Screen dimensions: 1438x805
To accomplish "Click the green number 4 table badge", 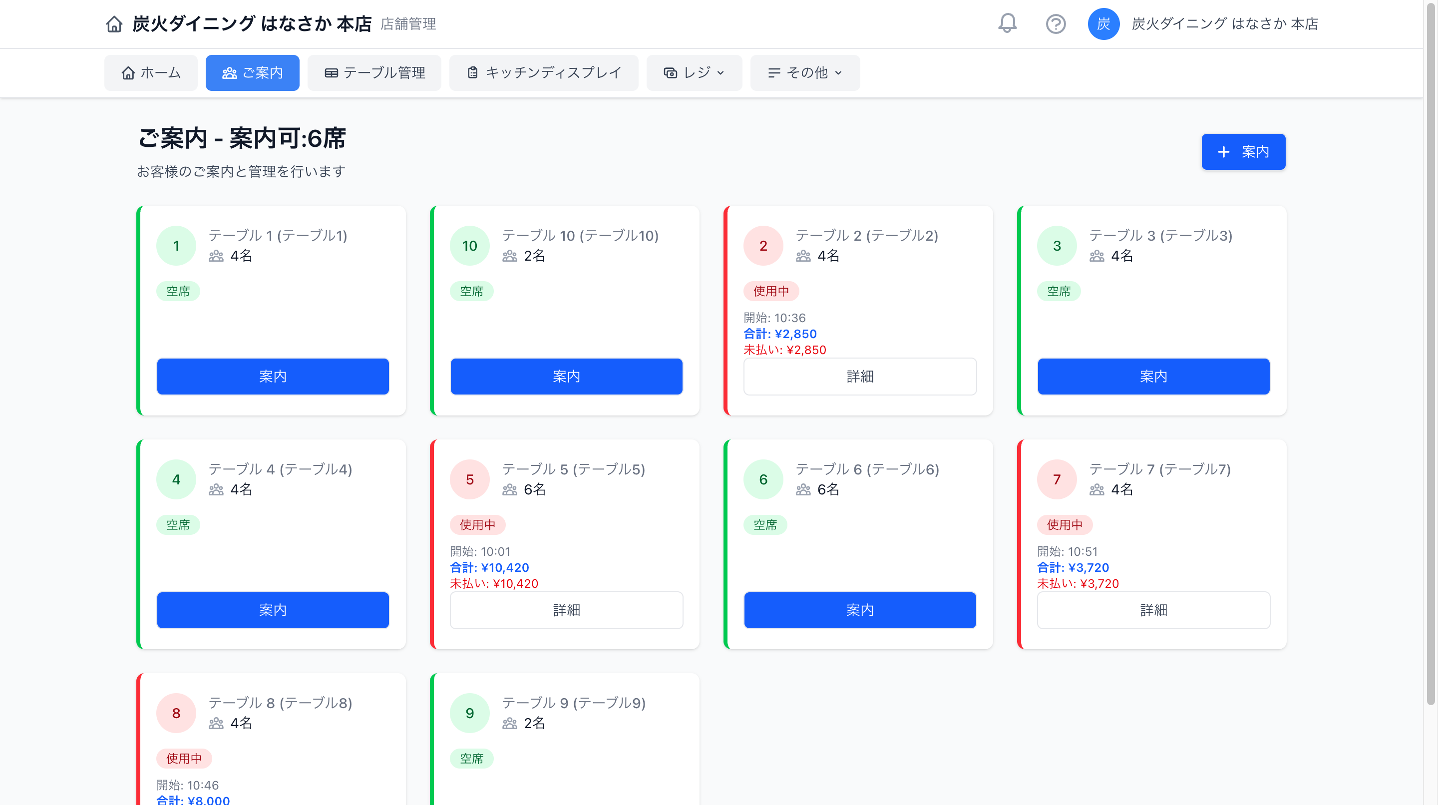I will coord(176,479).
